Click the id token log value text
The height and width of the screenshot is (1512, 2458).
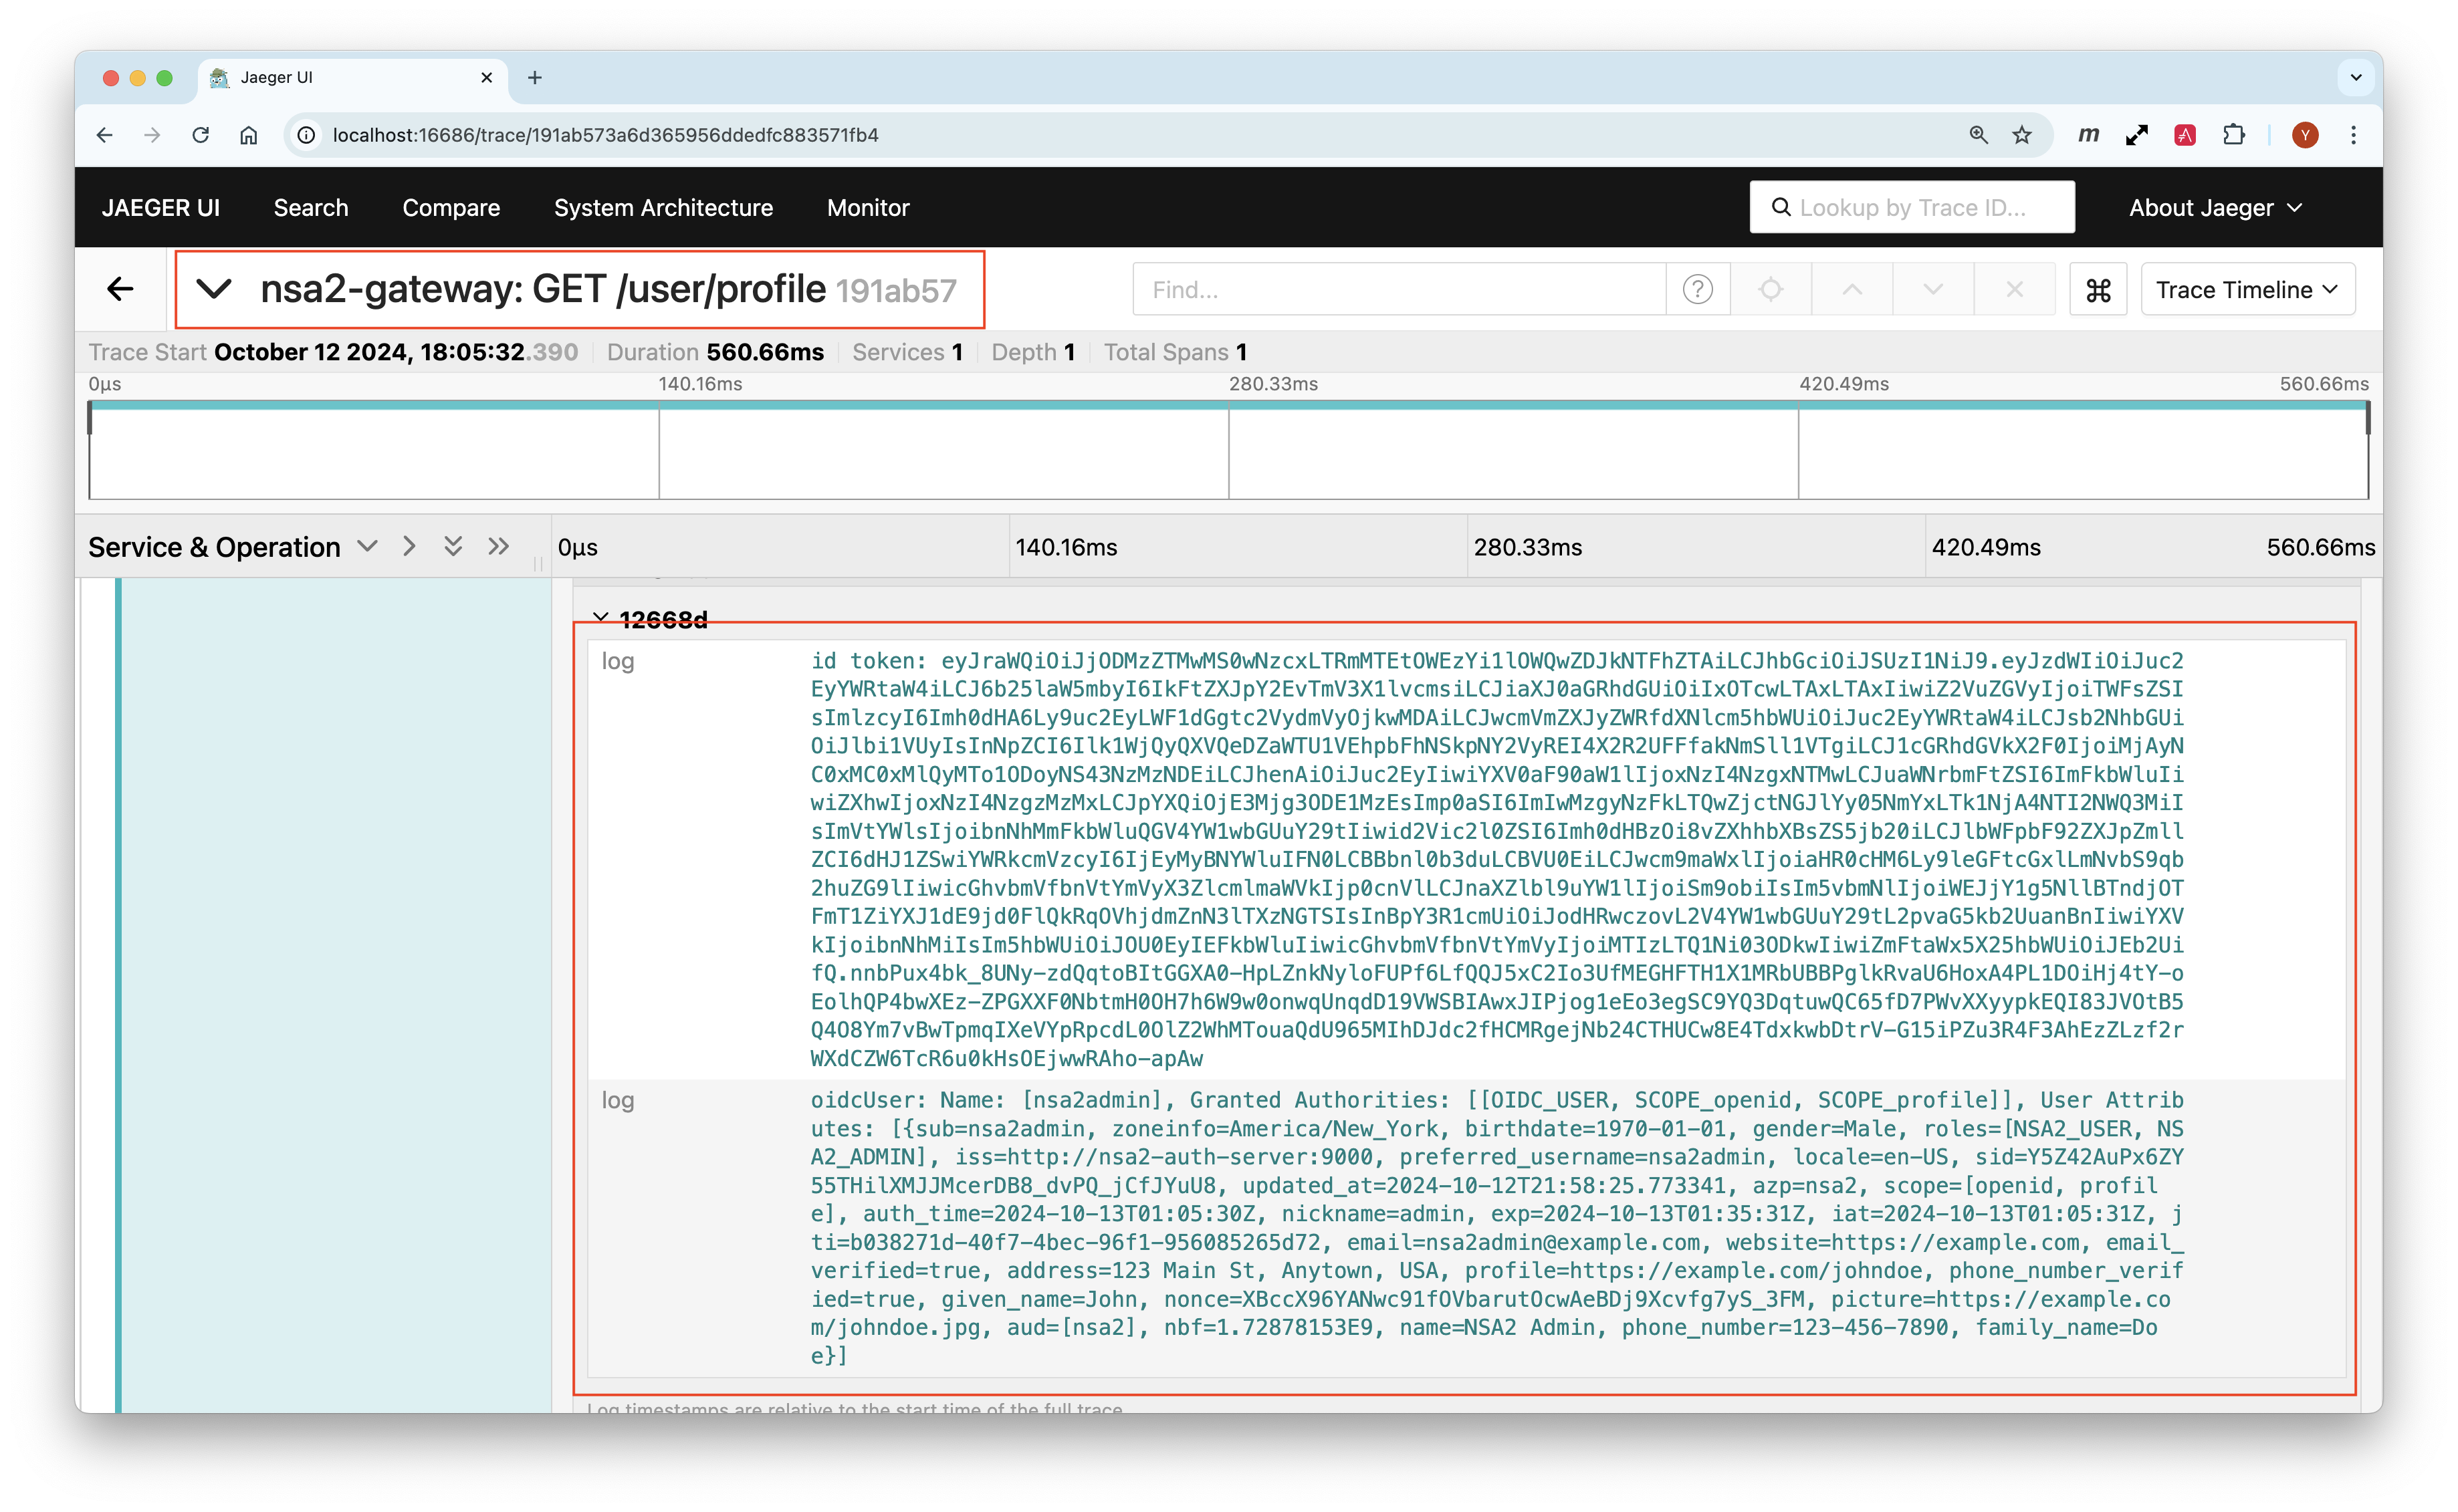click(x=1496, y=859)
